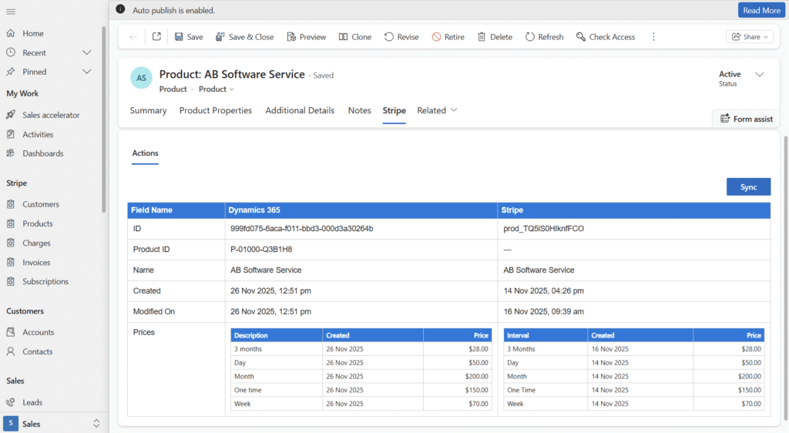This screenshot has width=789, height=433.
Task: Click the hamburger menu icon in sidebar
Action: tap(11, 11)
